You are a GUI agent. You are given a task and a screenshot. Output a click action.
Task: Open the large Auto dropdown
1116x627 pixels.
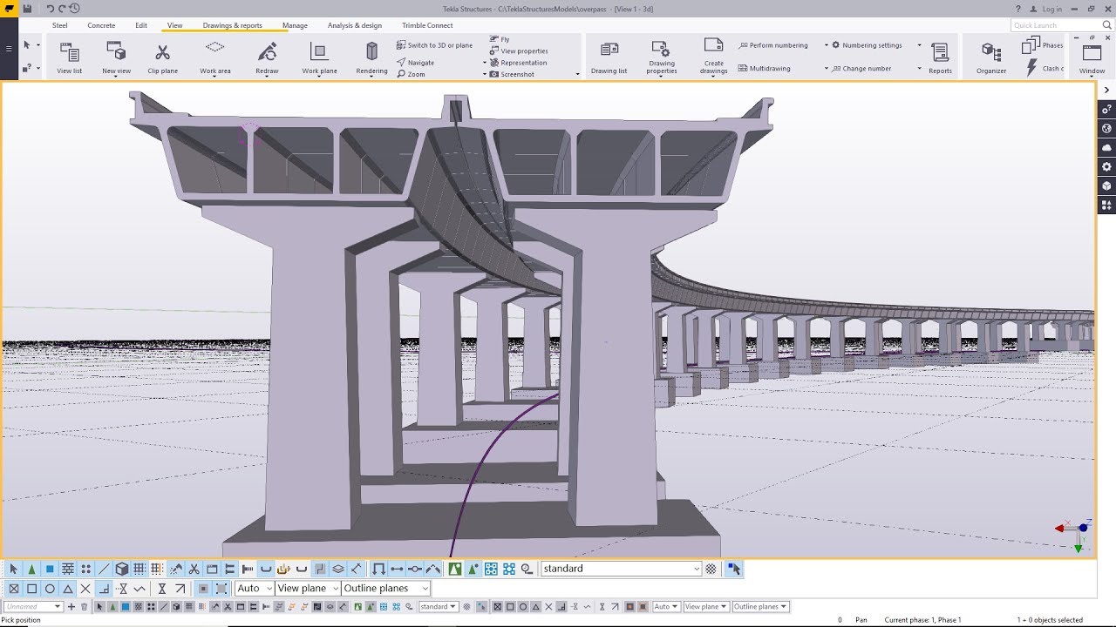(x=255, y=589)
